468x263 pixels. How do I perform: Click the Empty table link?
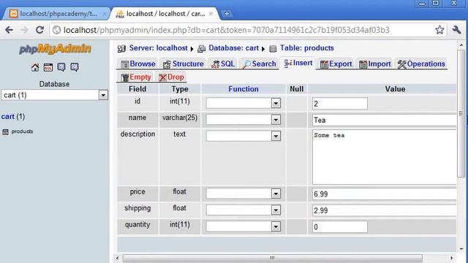click(x=136, y=77)
